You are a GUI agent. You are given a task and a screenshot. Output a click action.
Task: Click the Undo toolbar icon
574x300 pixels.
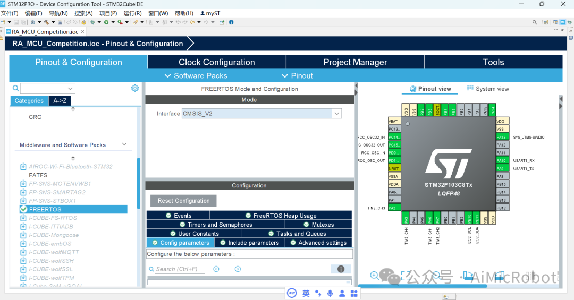69,22
